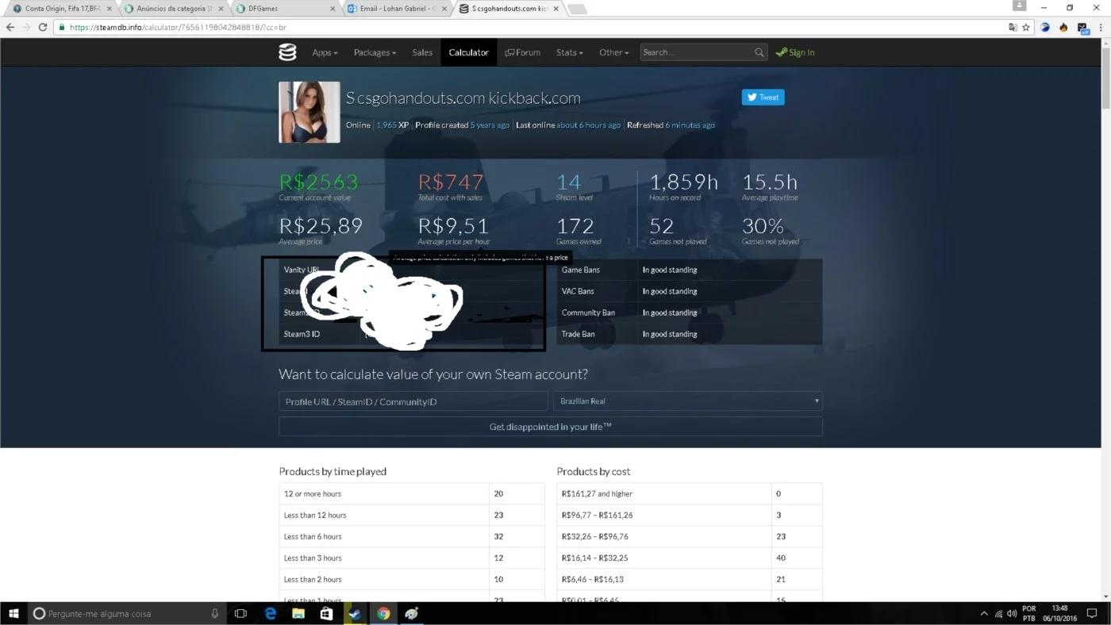Click Get disappointed in your life button
1111x625 pixels.
pos(550,427)
